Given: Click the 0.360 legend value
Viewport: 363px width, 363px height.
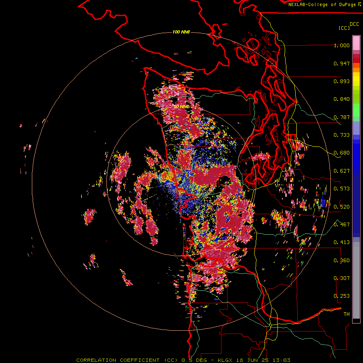Looking at the screenshot, I should point(342,261).
